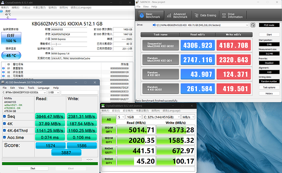Click the CrystalDiskInfo title bar icon
This screenshot has width=282, height=173.
click(3, 3)
